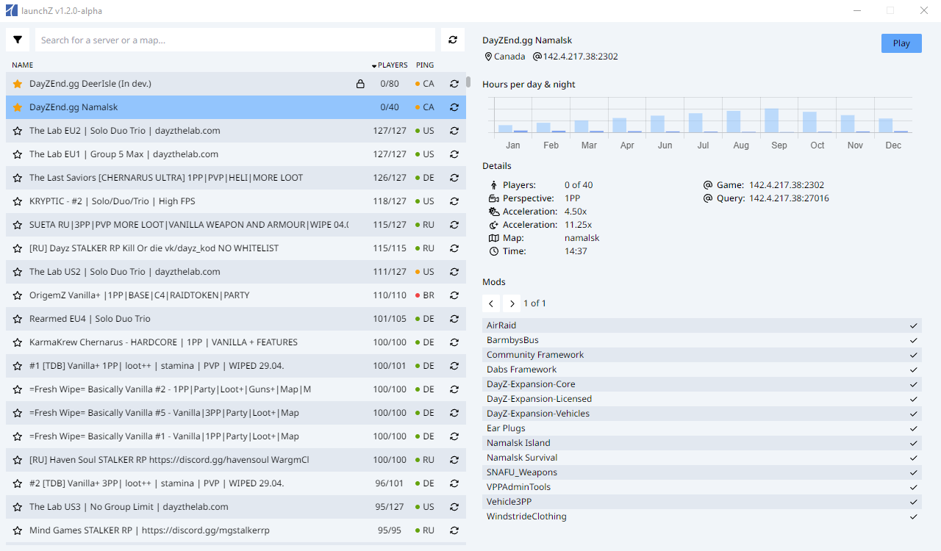This screenshot has height=551, width=941.
Task: Open the server filter funnel icon
Action: click(18, 40)
